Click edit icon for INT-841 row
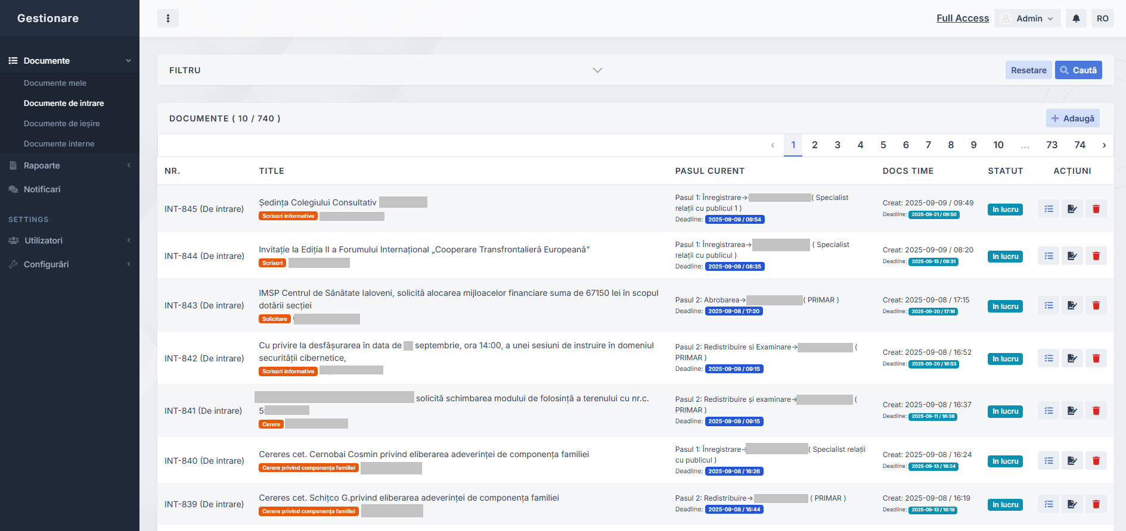This screenshot has height=531, width=1126. (1072, 411)
